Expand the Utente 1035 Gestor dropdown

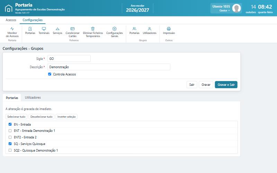point(226,8)
